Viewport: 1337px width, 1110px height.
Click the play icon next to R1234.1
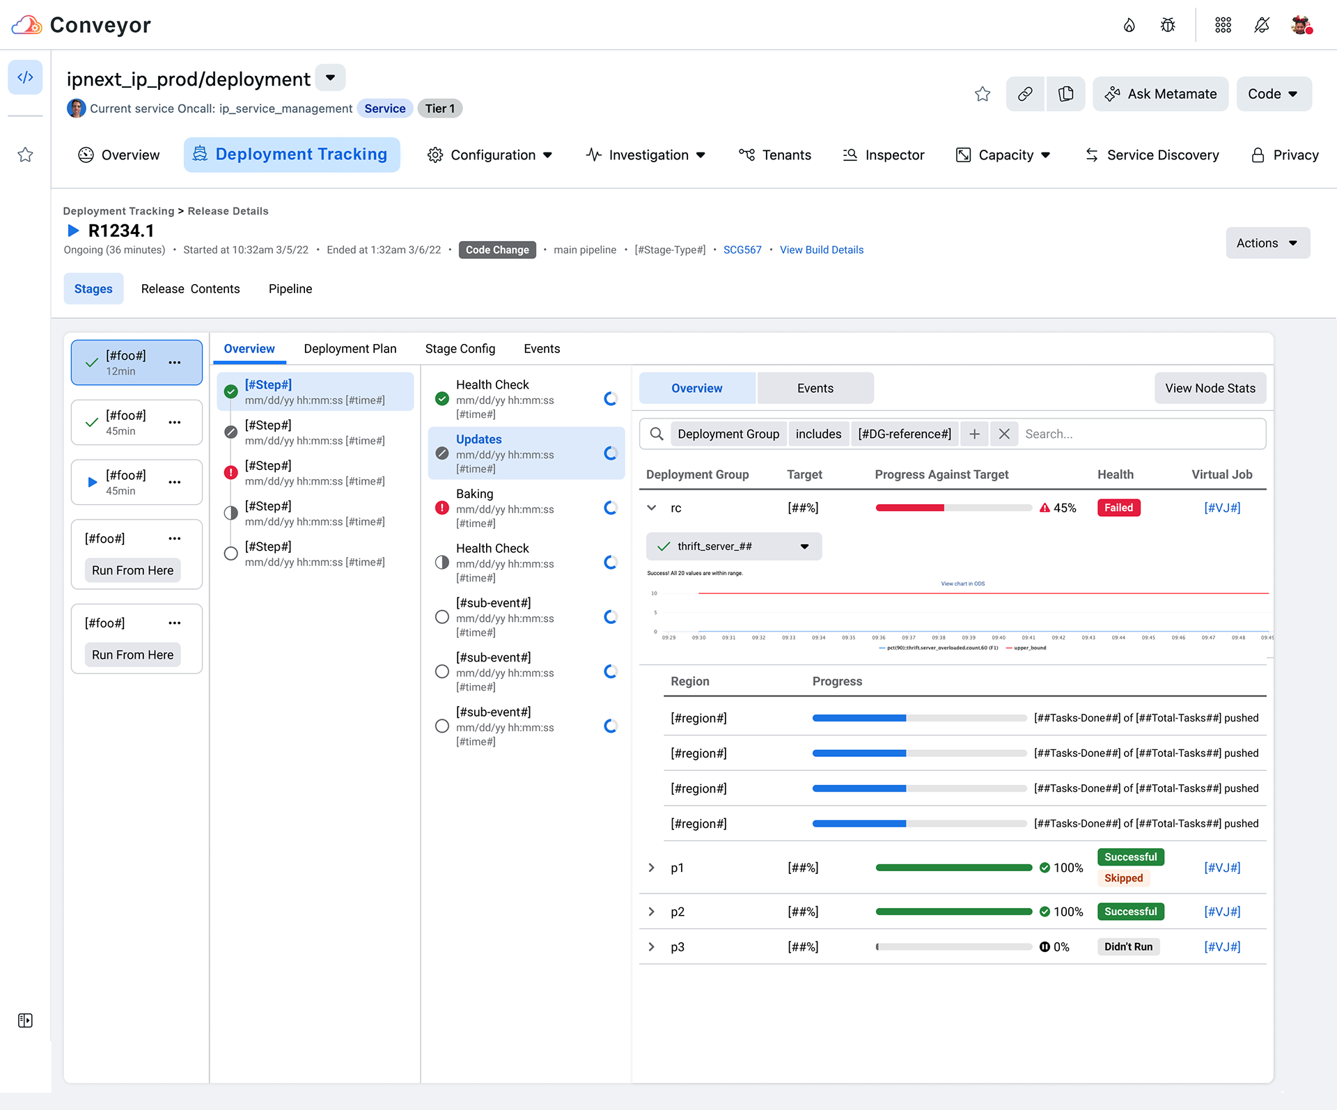[x=72, y=230]
